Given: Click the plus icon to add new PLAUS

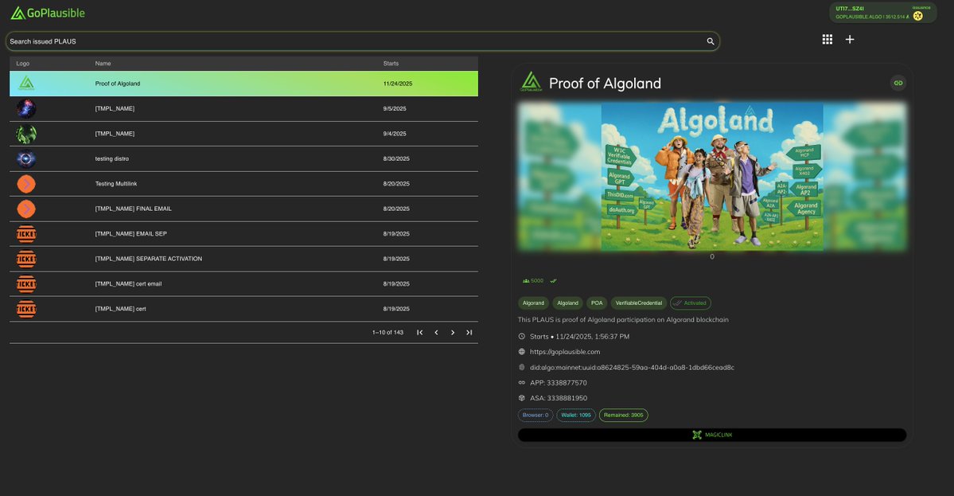Looking at the screenshot, I should click(x=850, y=40).
